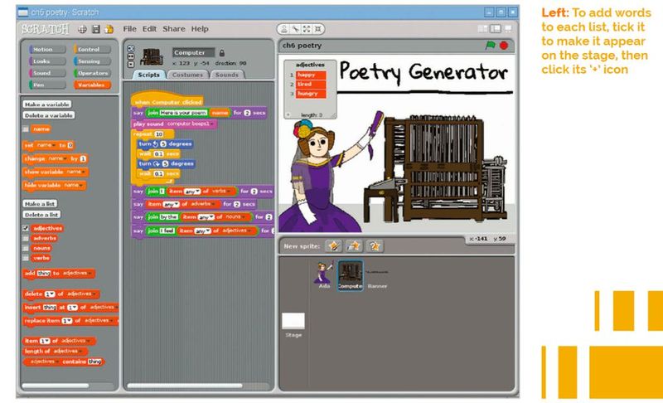This screenshot has width=663, height=403.
Task: Select the shrink sprite tool
Action: (x=317, y=29)
